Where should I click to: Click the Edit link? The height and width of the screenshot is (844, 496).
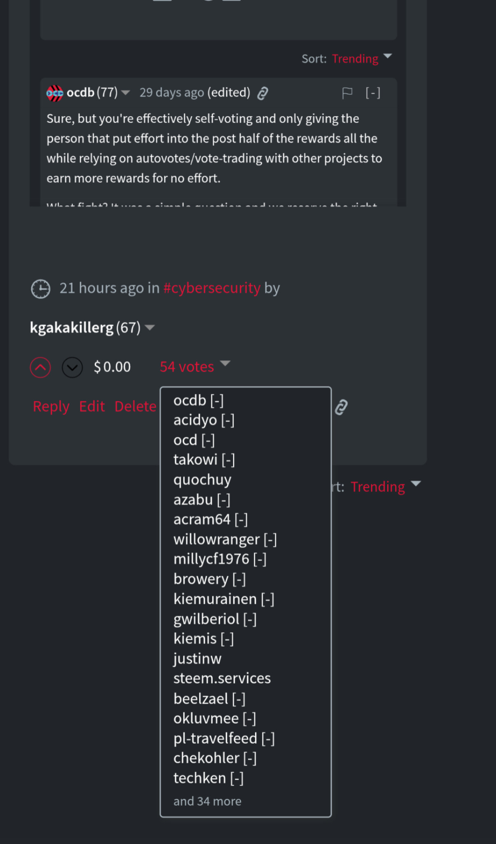tap(92, 406)
